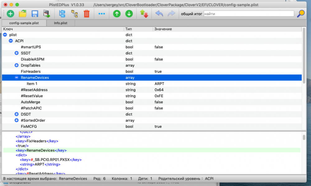This screenshot has height=186, width=311.
Task: Click the ARPT value cell
Action: coord(159,84)
